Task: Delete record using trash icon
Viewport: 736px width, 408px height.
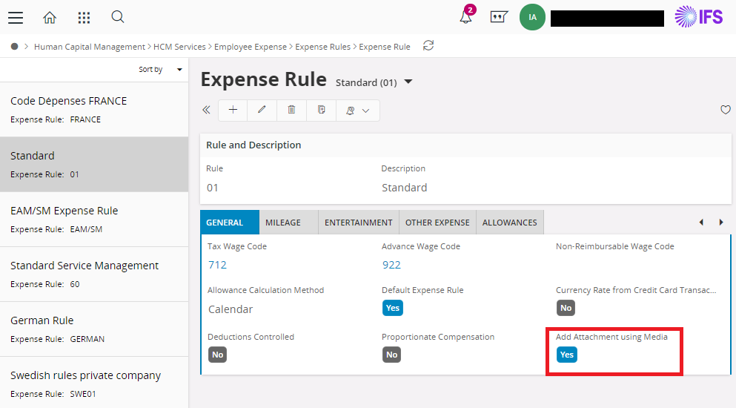Action: (x=291, y=110)
